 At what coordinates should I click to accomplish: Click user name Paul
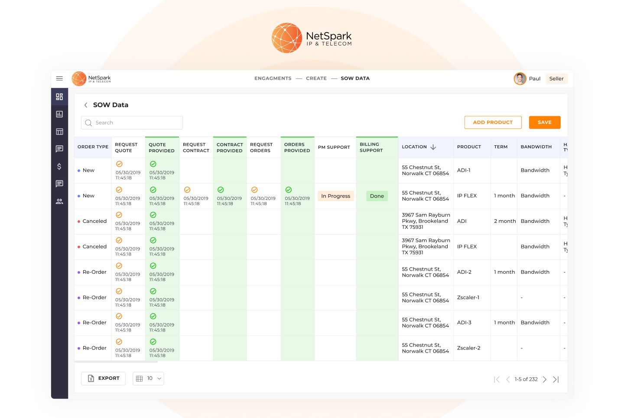click(x=535, y=79)
